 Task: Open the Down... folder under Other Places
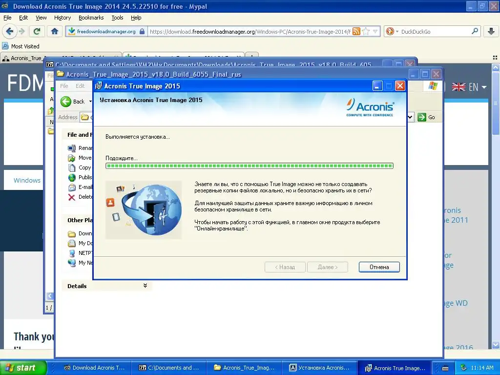point(72,234)
